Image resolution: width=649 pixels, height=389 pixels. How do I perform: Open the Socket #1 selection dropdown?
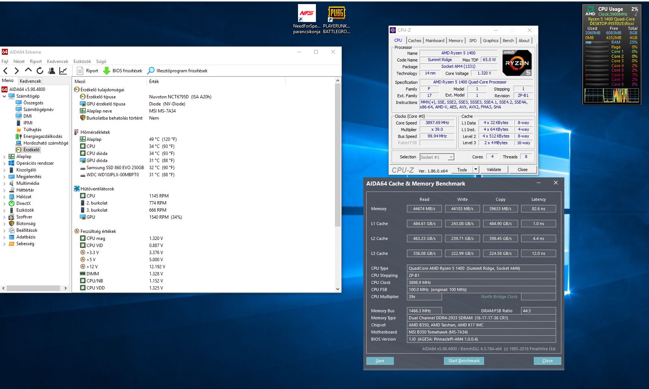pyautogui.click(x=451, y=157)
